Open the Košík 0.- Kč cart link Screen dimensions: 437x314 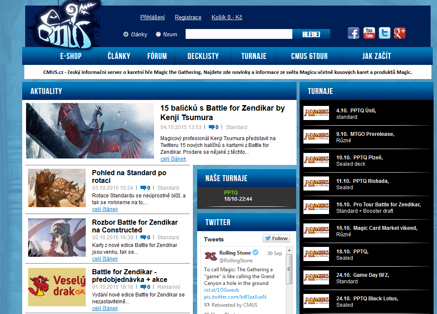click(227, 18)
